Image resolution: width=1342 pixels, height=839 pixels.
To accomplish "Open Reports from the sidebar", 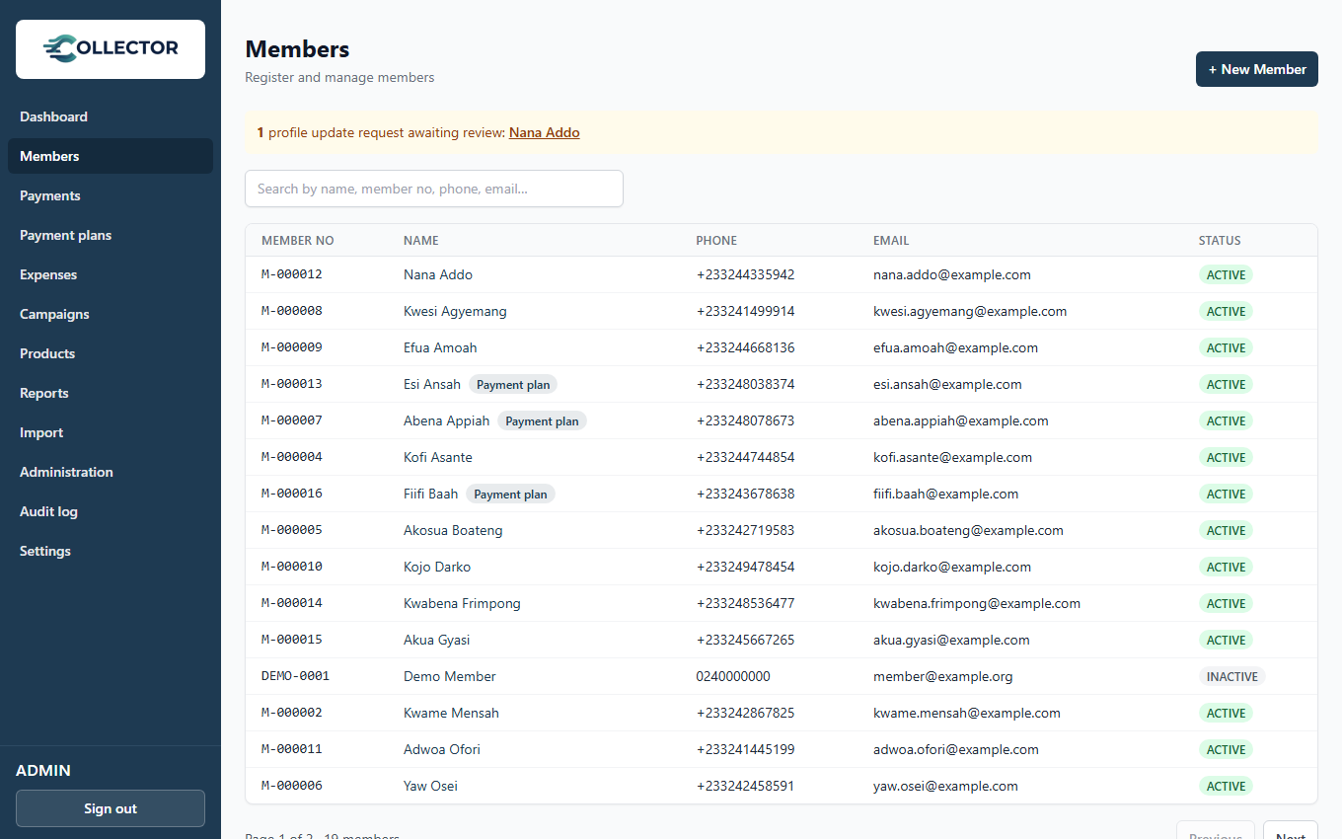I will pyautogui.click(x=111, y=393).
